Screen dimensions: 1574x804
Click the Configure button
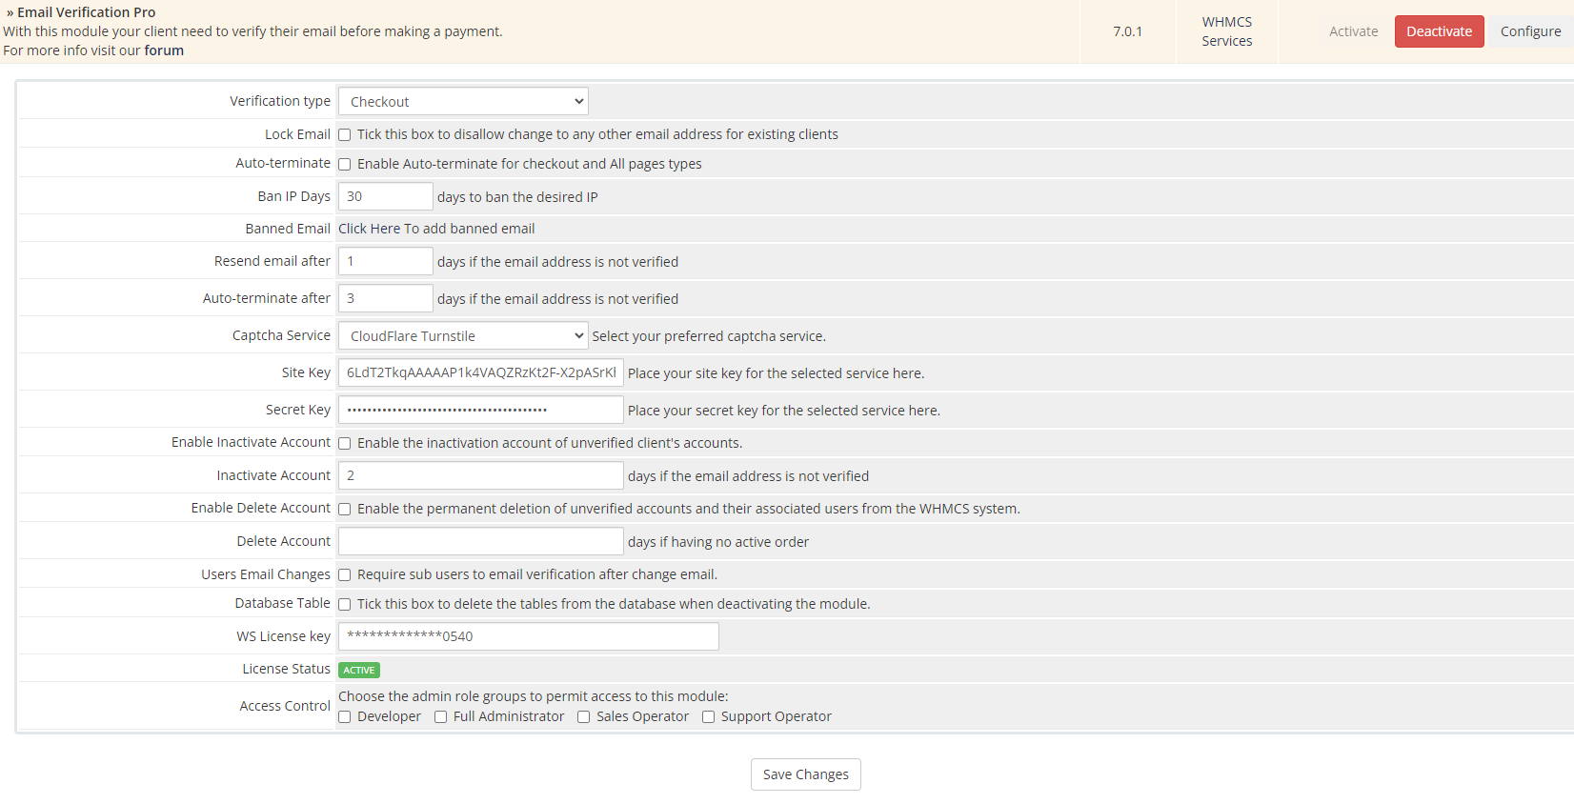point(1531,31)
